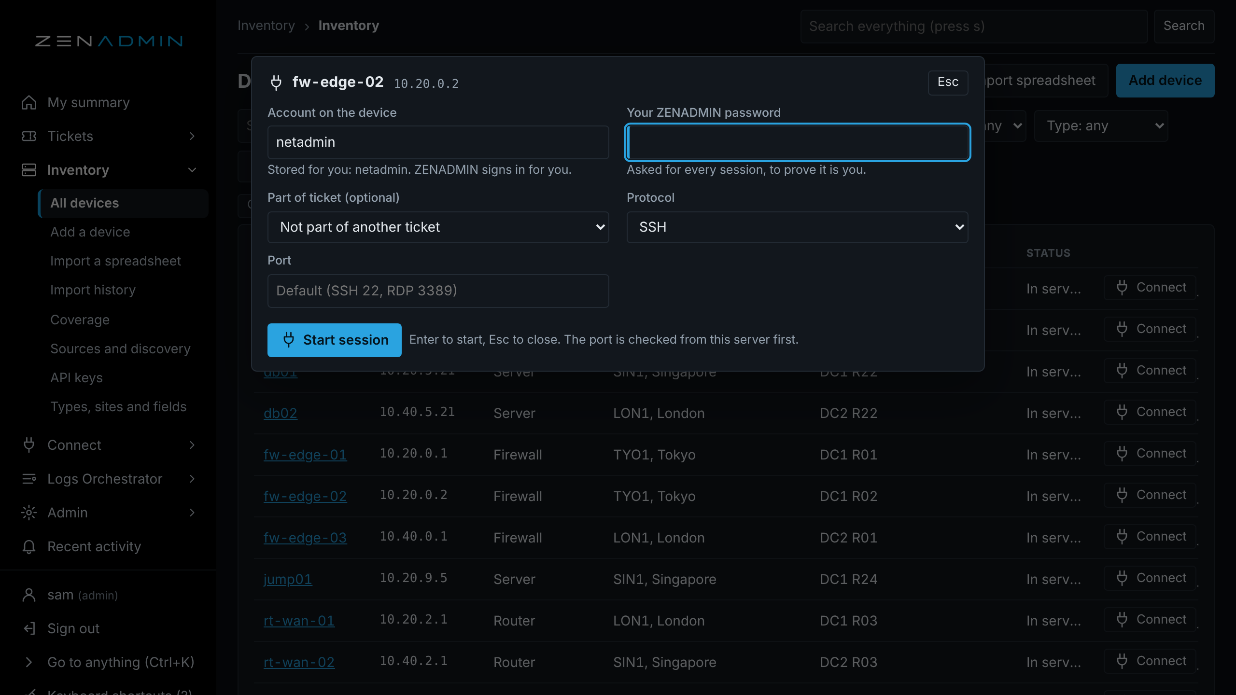Click the sam user profile icon
This screenshot has height=695, width=1236.
pos(29,595)
